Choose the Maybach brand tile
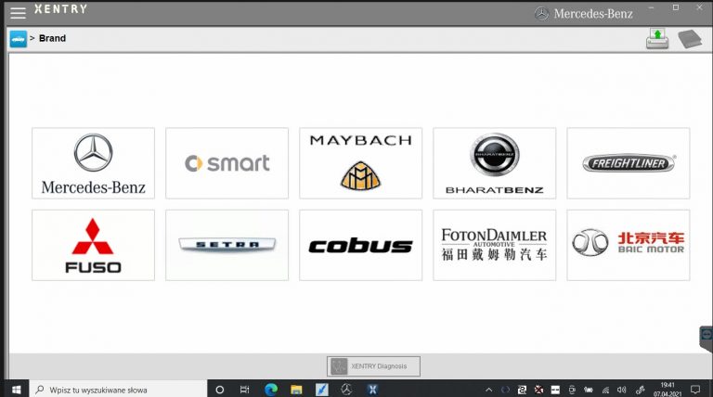Viewport: 713px width, 397px height. (x=360, y=163)
